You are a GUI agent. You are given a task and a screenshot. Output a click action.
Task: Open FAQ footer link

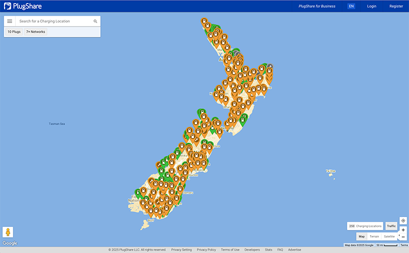coord(280,250)
